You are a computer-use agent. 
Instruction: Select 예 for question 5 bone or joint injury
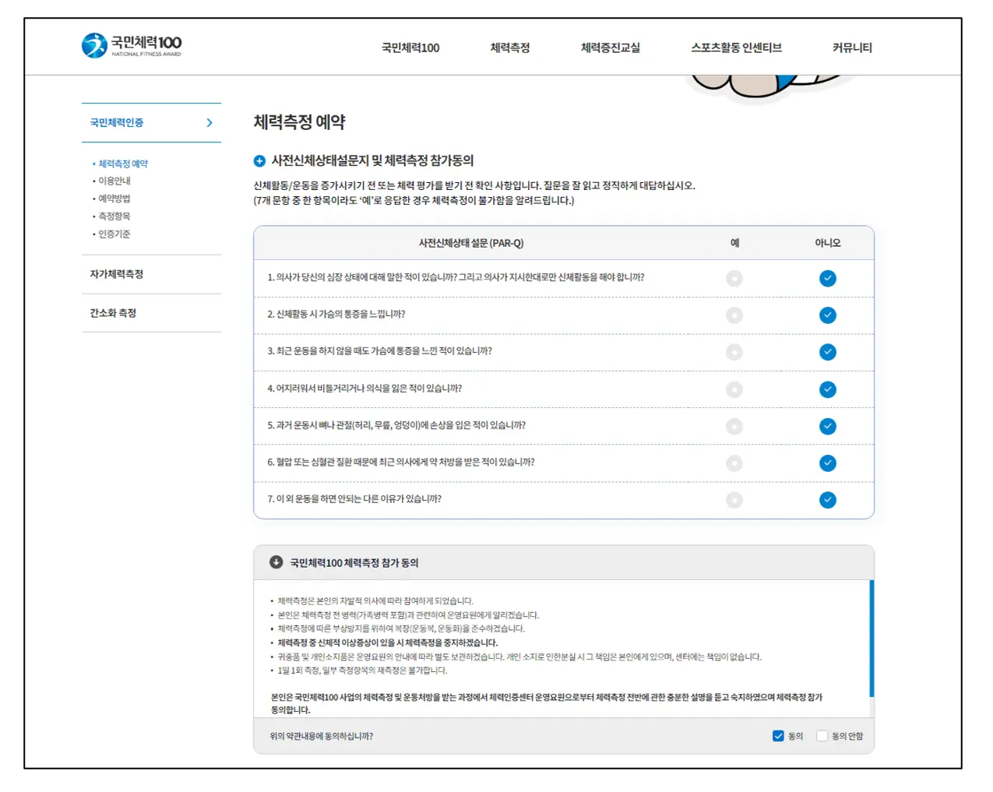(734, 426)
